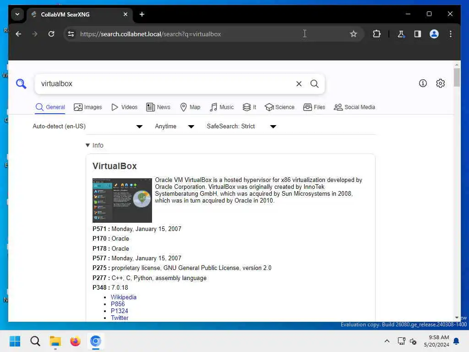The image size is (469, 352).
Task: Open notifications bell
Action: (456, 341)
